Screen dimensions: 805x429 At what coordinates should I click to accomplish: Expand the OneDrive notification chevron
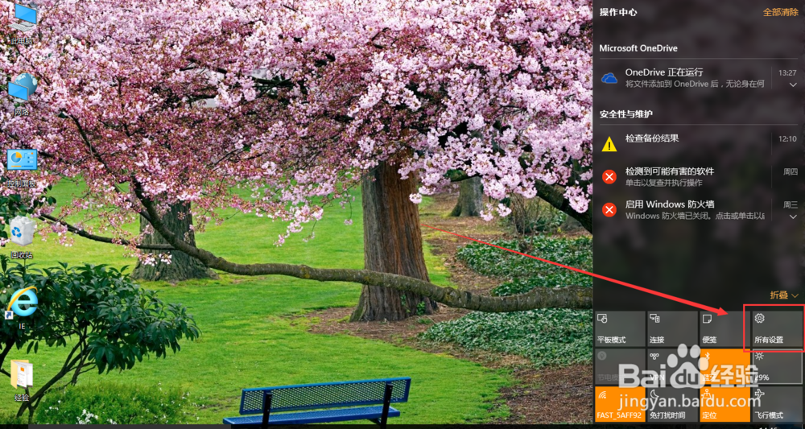(x=793, y=85)
